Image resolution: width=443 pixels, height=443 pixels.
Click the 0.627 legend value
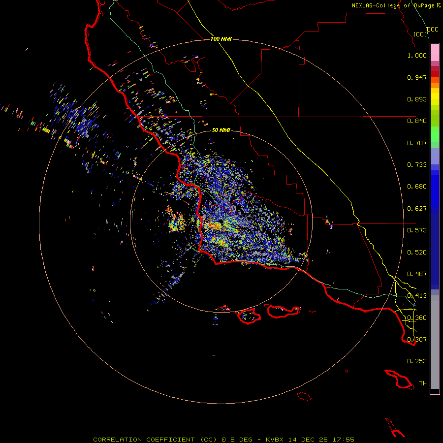pyautogui.click(x=417, y=209)
